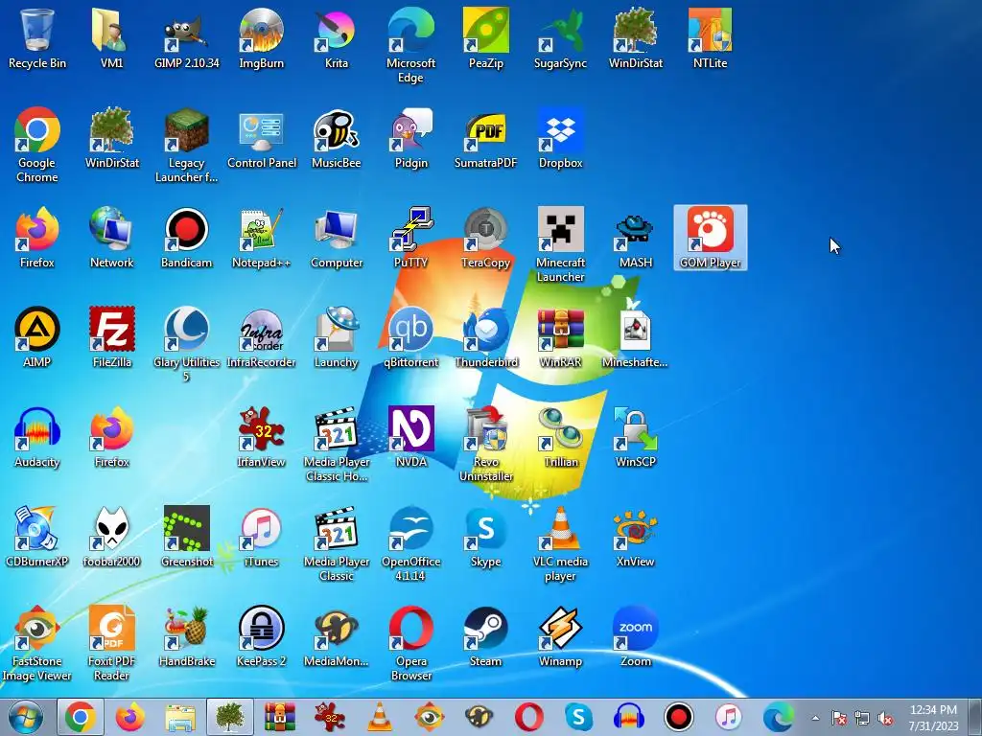This screenshot has width=982, height=736.
Task: Show hidden system tray icons
Action: click(x=815, y=718)
